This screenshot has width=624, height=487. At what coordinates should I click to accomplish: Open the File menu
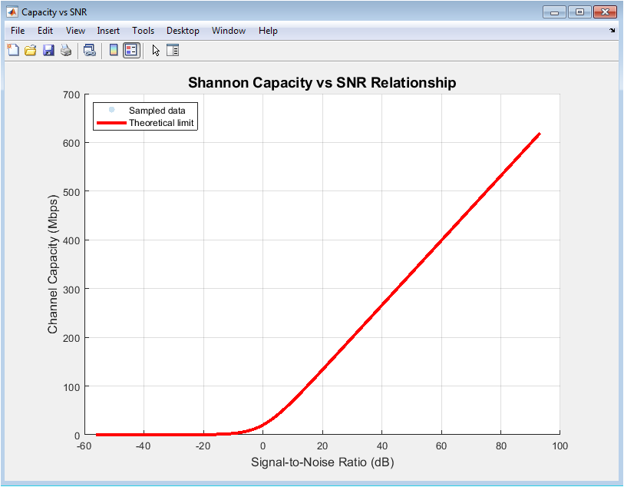click(x=18, y=31)
